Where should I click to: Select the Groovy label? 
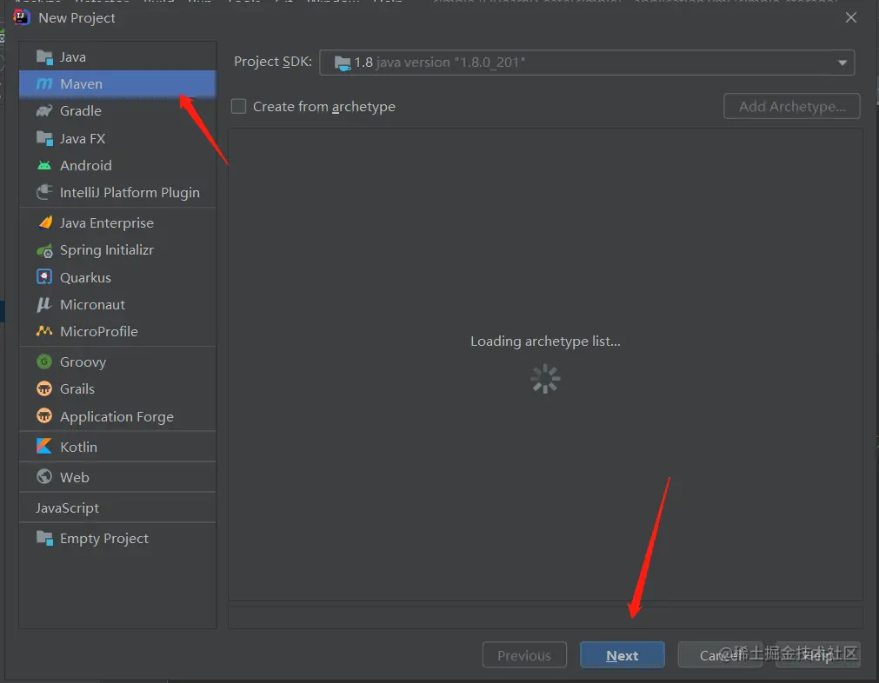pyautogui.click(x=83, y=362)
